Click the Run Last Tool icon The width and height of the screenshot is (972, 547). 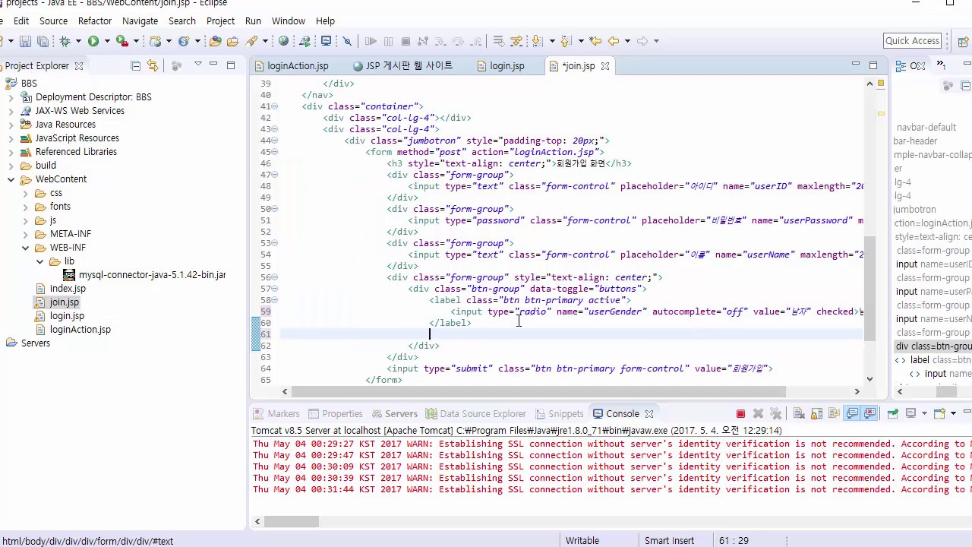pos(121,41)
